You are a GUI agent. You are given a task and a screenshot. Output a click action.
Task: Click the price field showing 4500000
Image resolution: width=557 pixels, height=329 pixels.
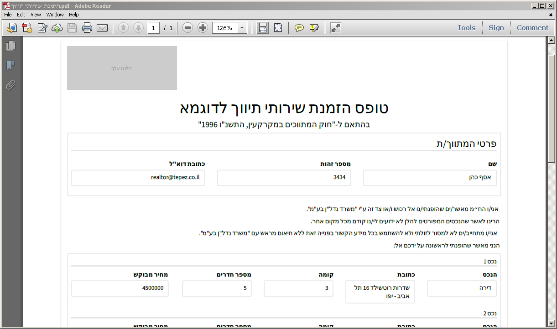coord(120,288)
